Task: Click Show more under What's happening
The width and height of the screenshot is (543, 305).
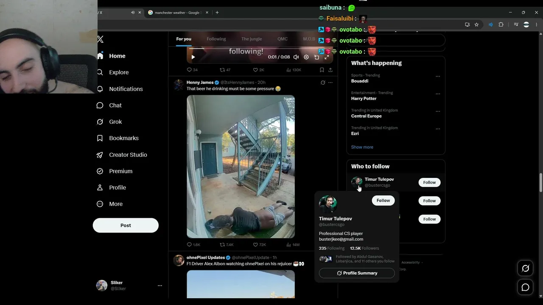Action: (x=362, y=147)
